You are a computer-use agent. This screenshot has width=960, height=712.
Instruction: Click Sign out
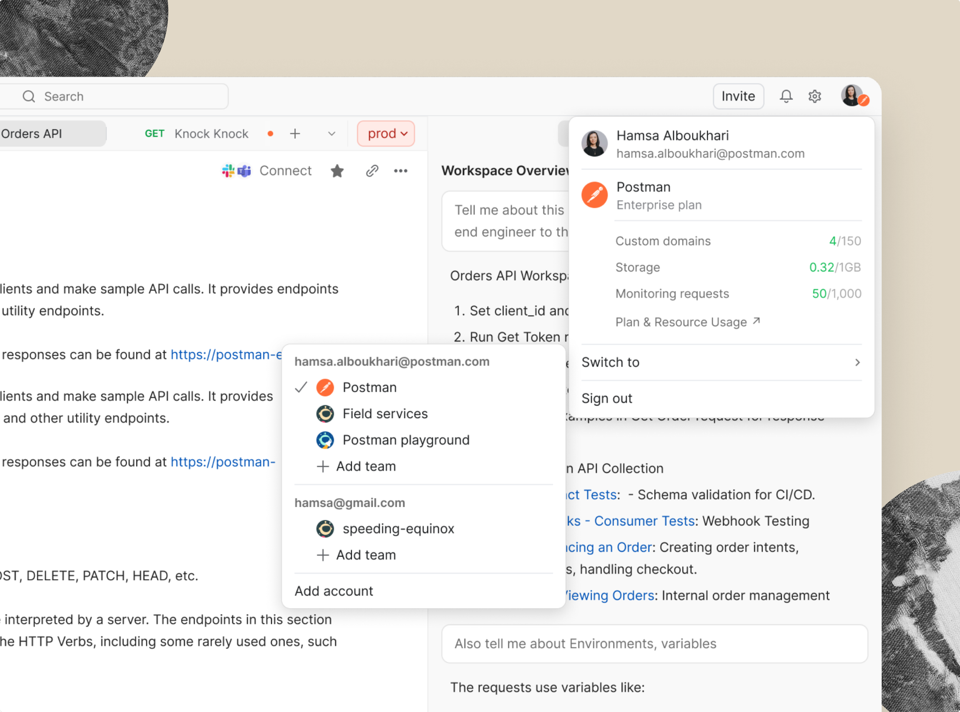tap(607, 398)
